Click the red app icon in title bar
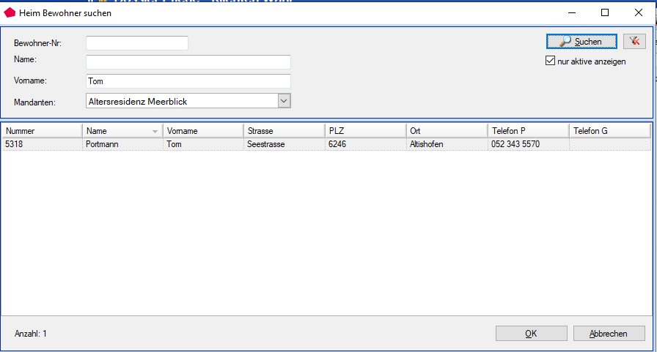Screen dimensions: 657x352 pyautogui.click(x=10, y=13)
